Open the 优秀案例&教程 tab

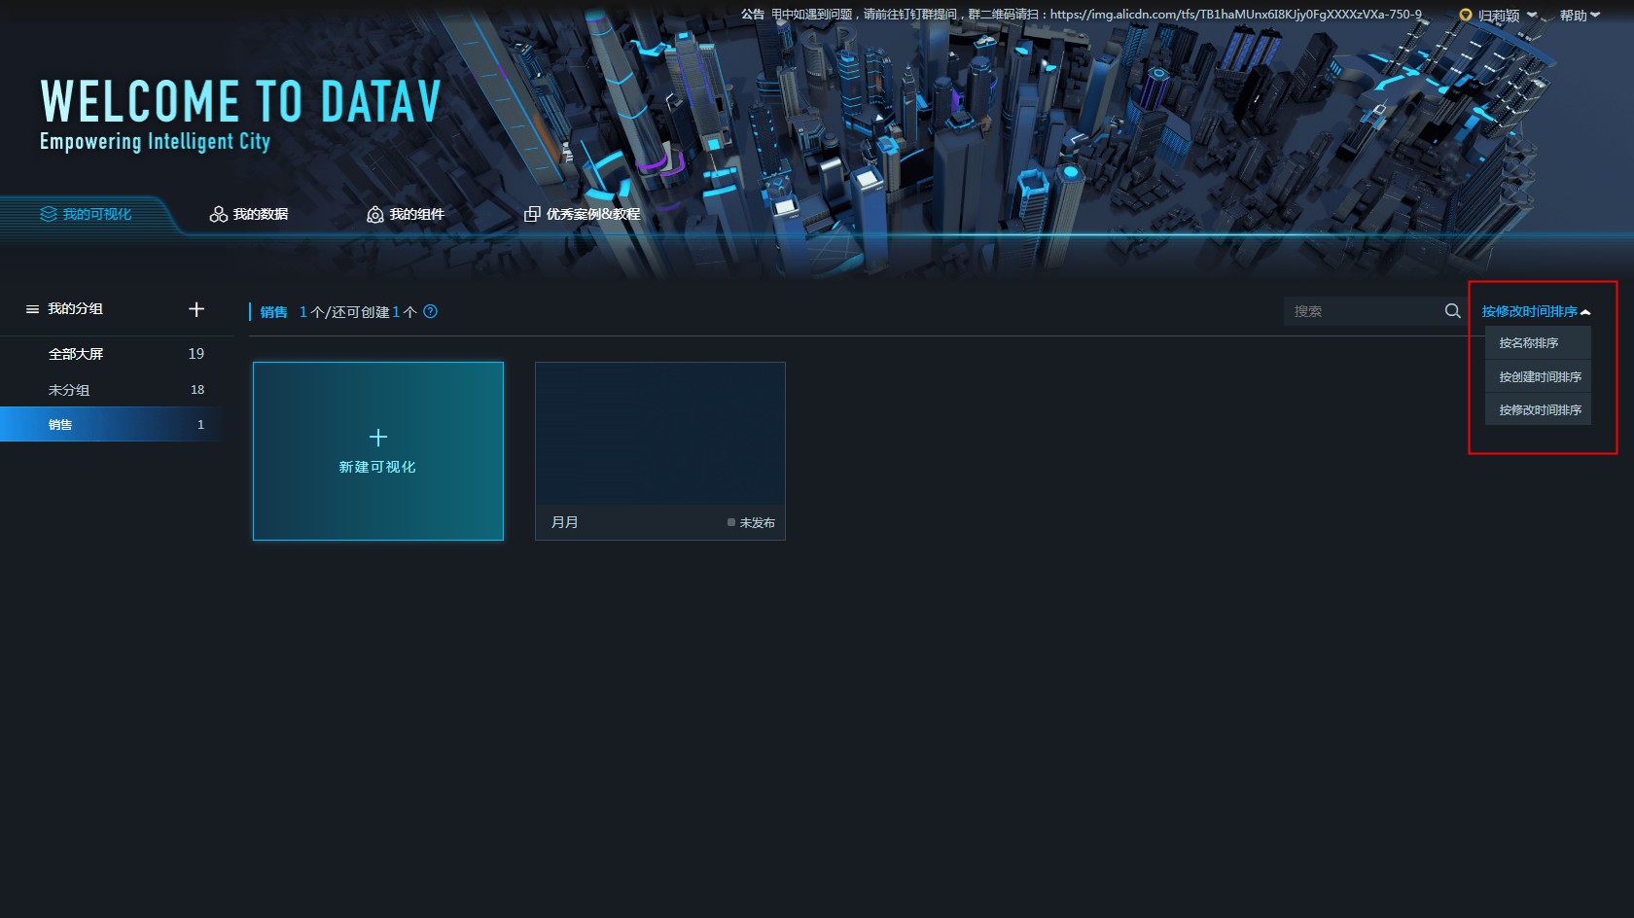(583, 214)
